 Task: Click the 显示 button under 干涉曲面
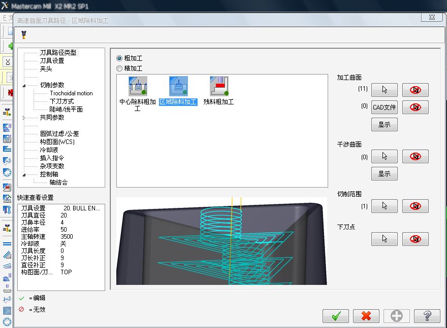[385, 173]
